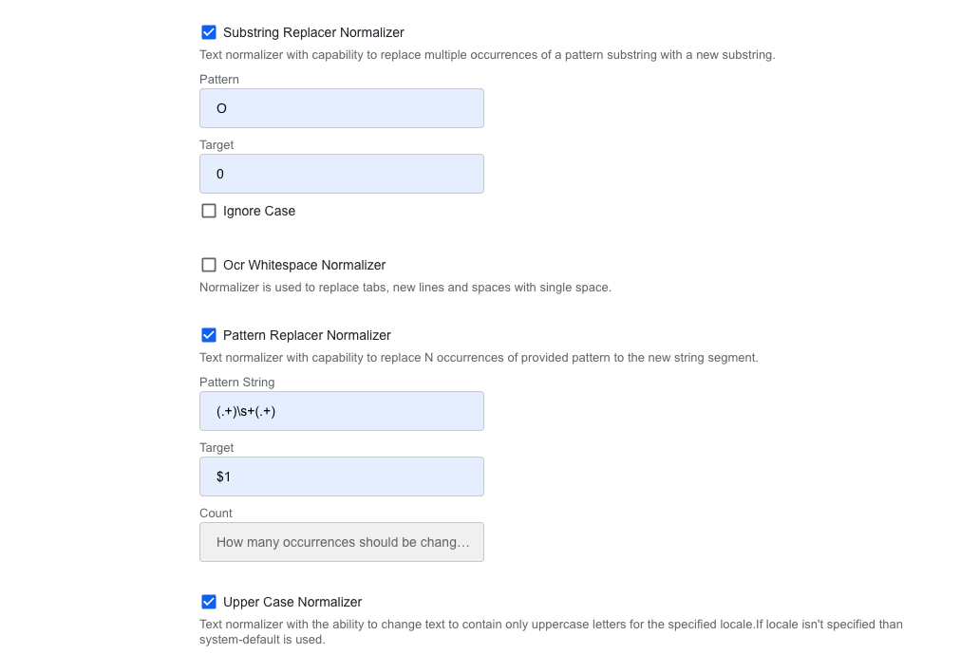Focus the Pattern field containing letter O
This screenshot has height=654, width=960.
point(342,108)
